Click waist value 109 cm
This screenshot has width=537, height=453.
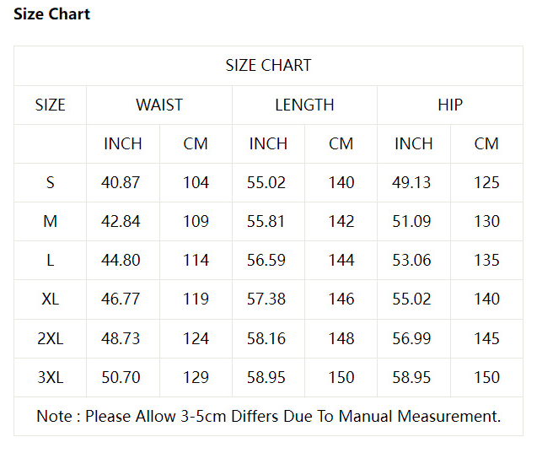click(196, 222)
